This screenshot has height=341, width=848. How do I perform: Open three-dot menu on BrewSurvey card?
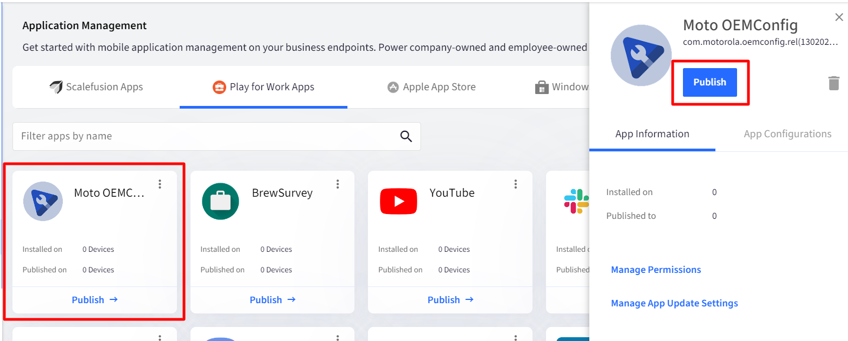(338, 184)
